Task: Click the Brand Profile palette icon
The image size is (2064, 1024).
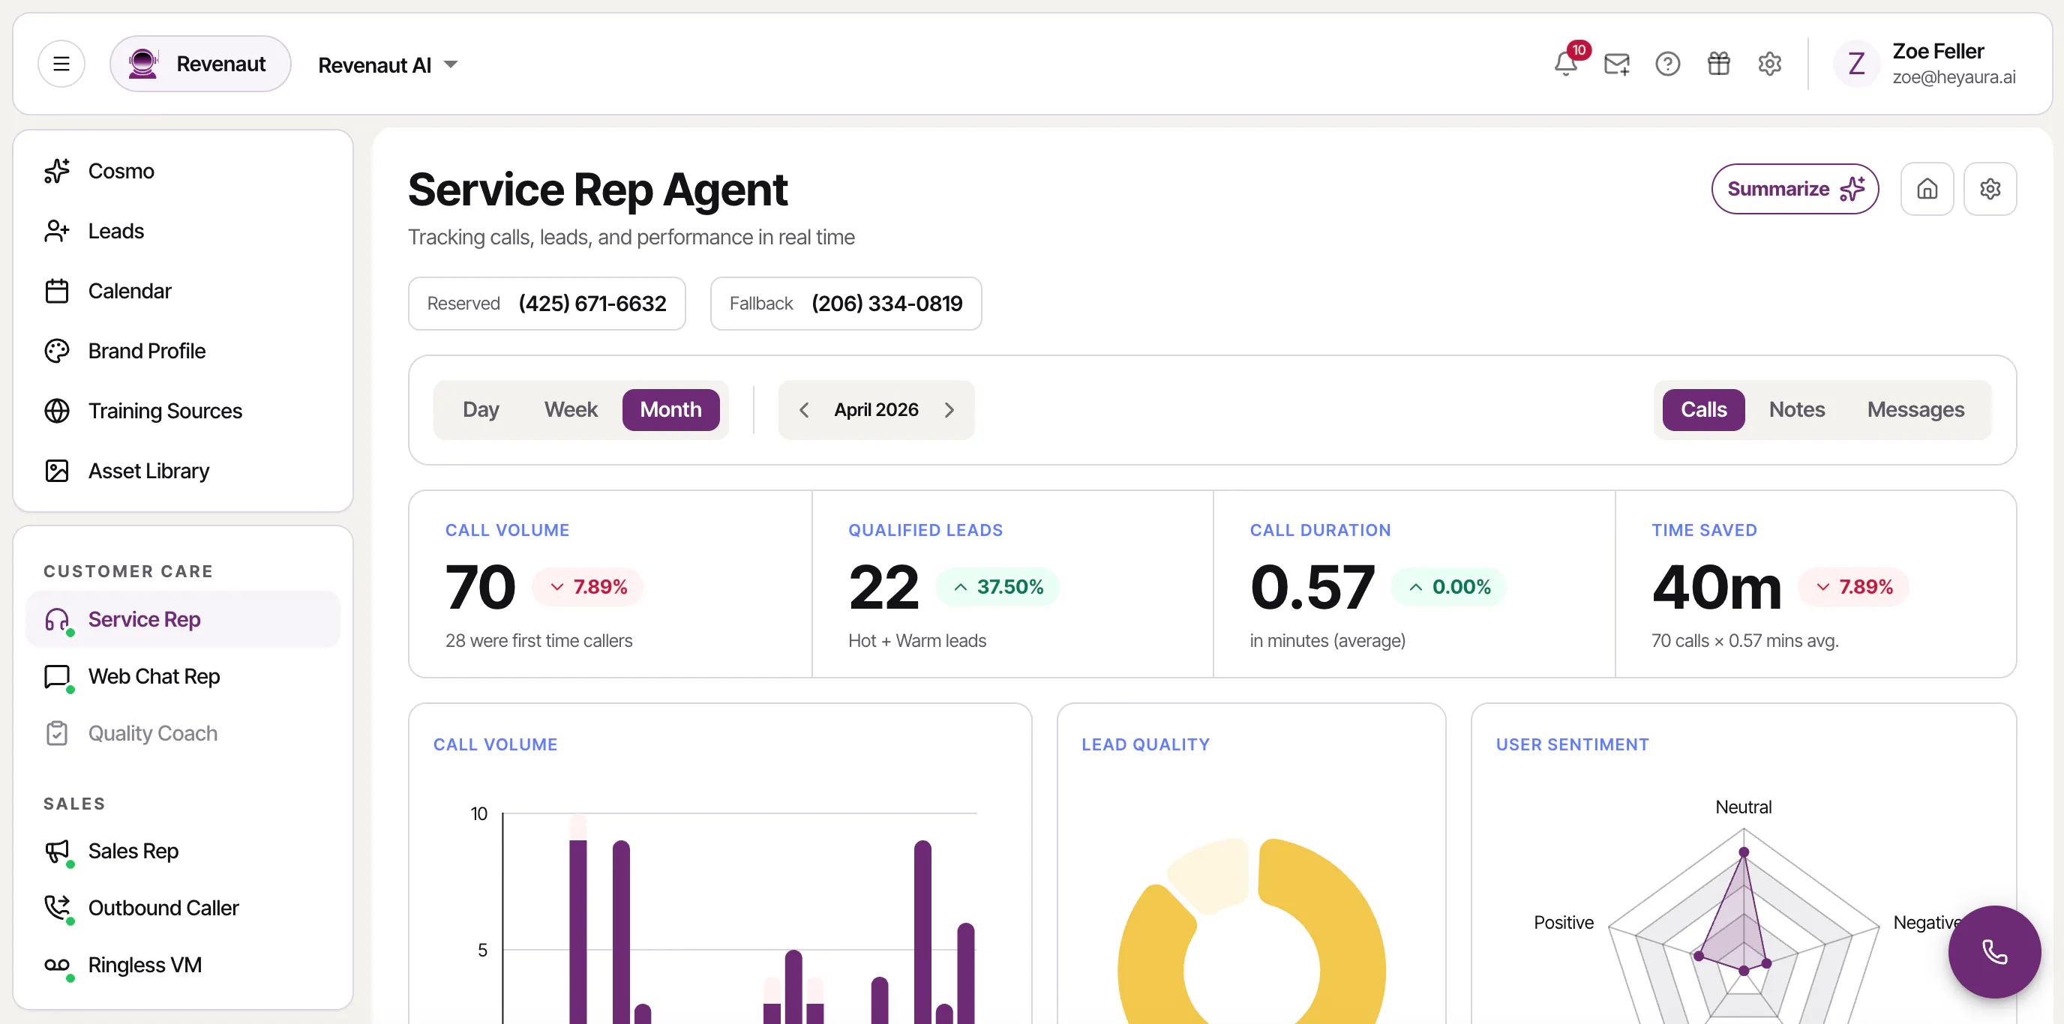Action: 57,351
